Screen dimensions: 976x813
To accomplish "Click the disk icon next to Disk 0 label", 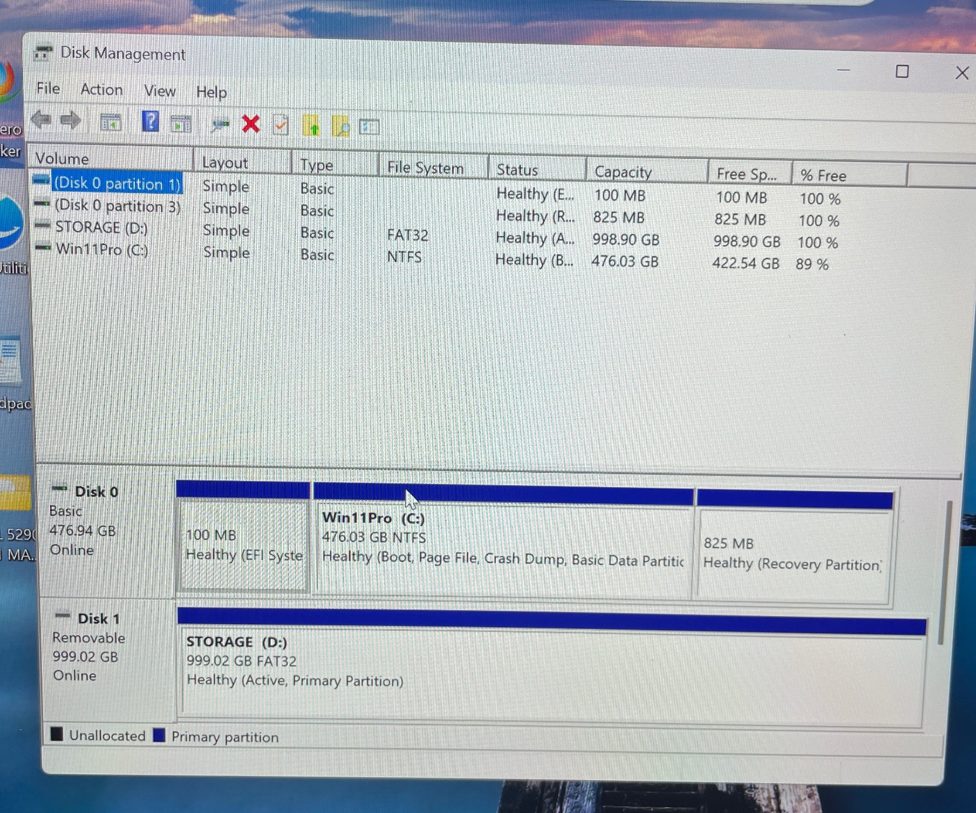I will tap(60, 489).
